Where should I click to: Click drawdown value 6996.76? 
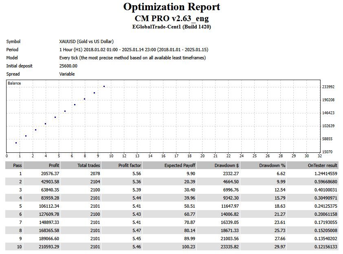(231, 190)
